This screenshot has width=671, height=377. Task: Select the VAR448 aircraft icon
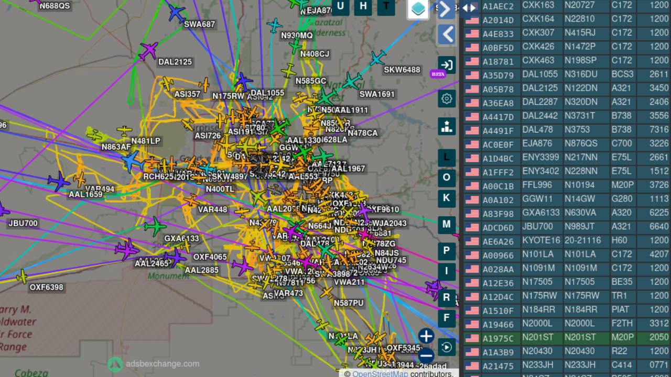191,200
